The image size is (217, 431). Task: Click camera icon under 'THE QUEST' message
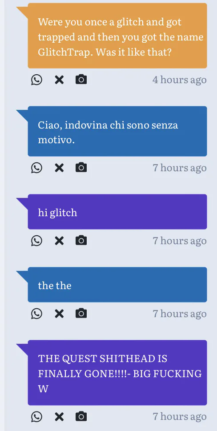tap(81, 416)
